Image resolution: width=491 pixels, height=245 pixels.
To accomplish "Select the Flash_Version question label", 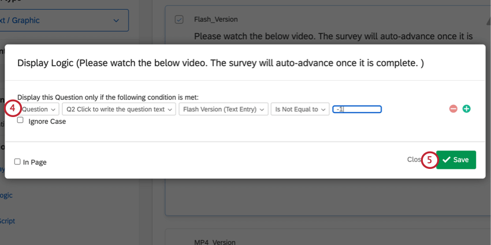I will [x=215, y=20].
